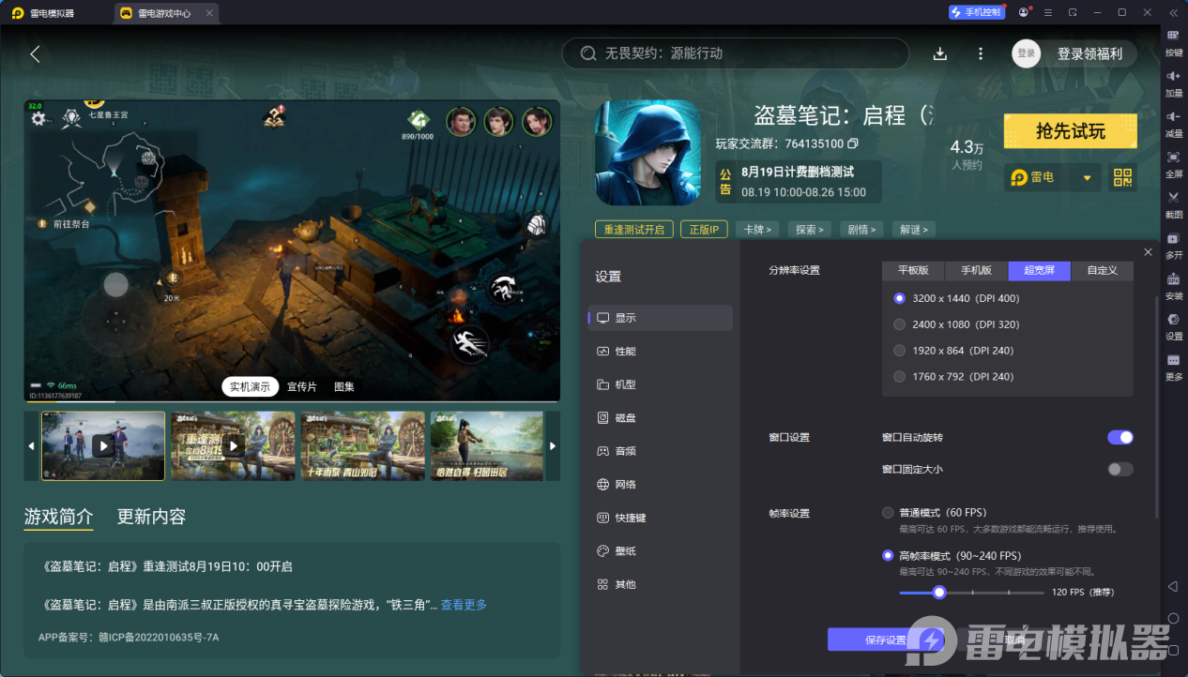The width and height of the screenshot is (1188, 677).
Task: Click 保存设置 button
Action: (x=885, y=639)
